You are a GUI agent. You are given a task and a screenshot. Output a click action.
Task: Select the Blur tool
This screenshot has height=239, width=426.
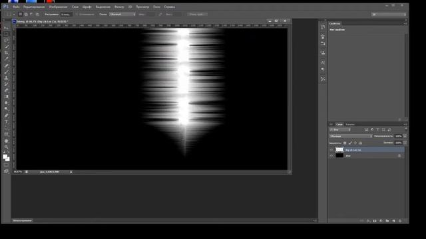tap(6, 103)
